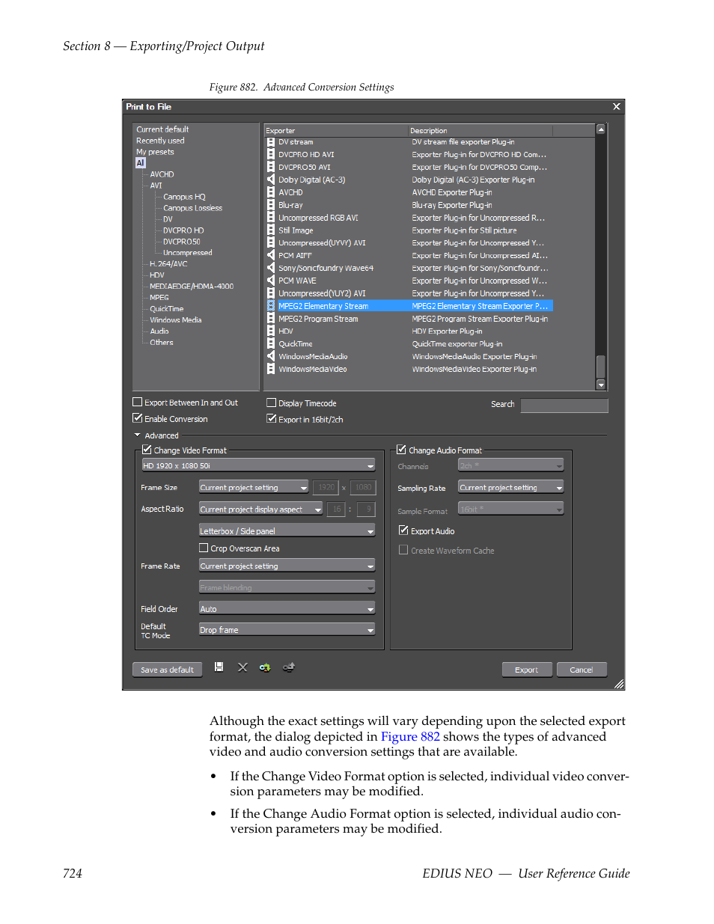714x924 pixels.
Task: Click the DVCPRO50 AVI film icon
Action: (x=271, y=167)
